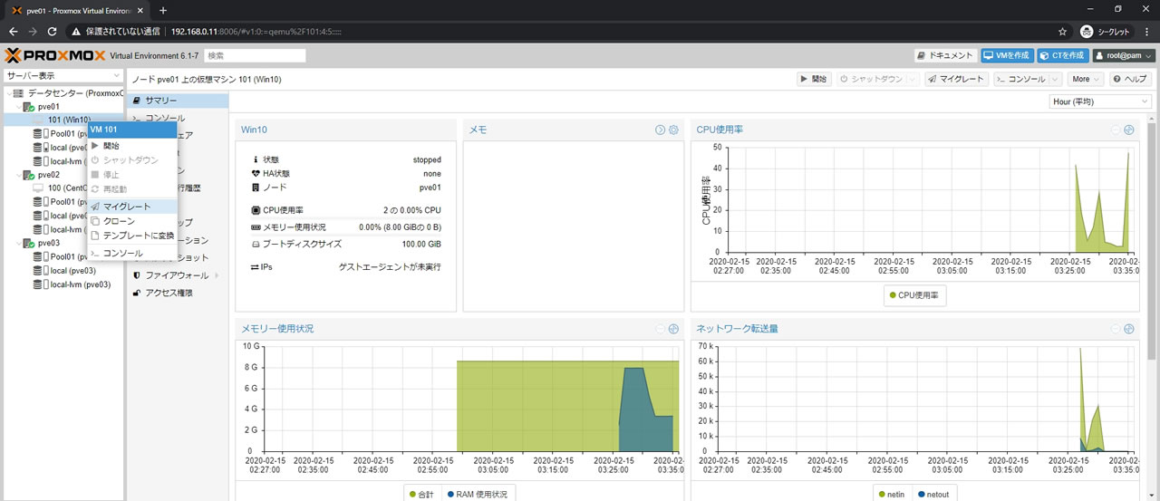Open the サーバー表示 view selector

coord(63,76)
